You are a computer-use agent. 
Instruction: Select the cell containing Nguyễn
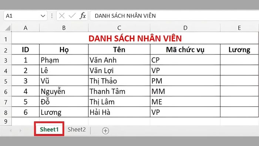(64, 91)
